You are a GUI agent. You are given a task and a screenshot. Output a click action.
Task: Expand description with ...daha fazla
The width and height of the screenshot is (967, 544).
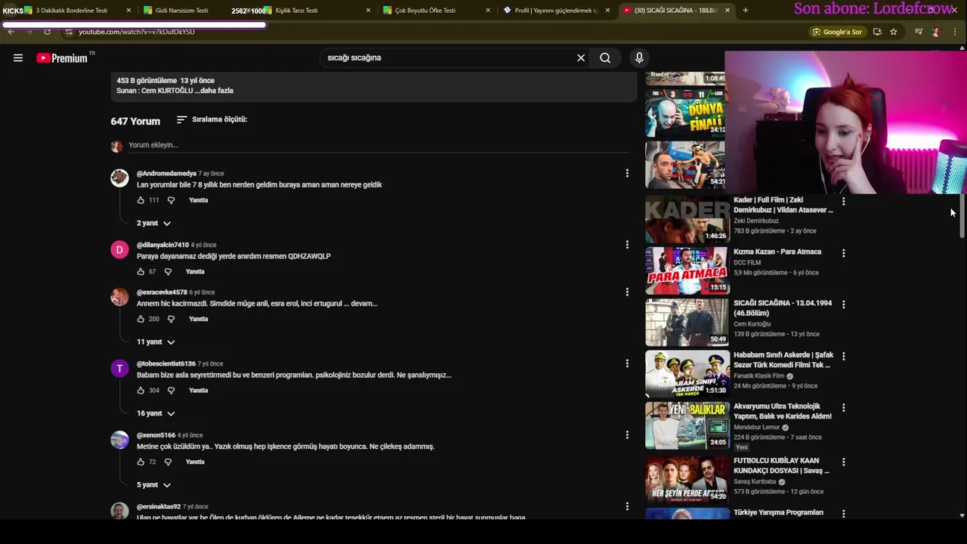(x=214, y=91)
